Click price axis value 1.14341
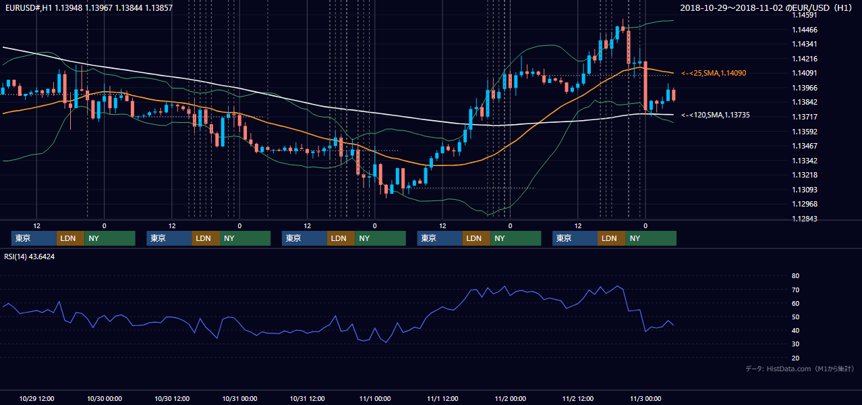Viewport: 862px width, 405px height. [805, 45]
